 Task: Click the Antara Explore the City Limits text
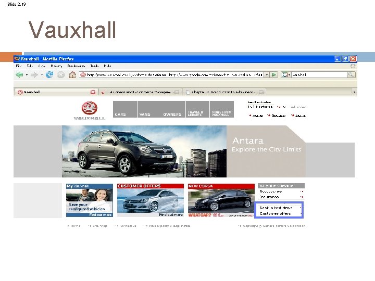(x=267, y=145)
